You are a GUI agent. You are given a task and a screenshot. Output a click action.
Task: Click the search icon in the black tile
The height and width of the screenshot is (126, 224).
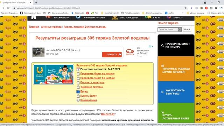(x=162, y=45)
